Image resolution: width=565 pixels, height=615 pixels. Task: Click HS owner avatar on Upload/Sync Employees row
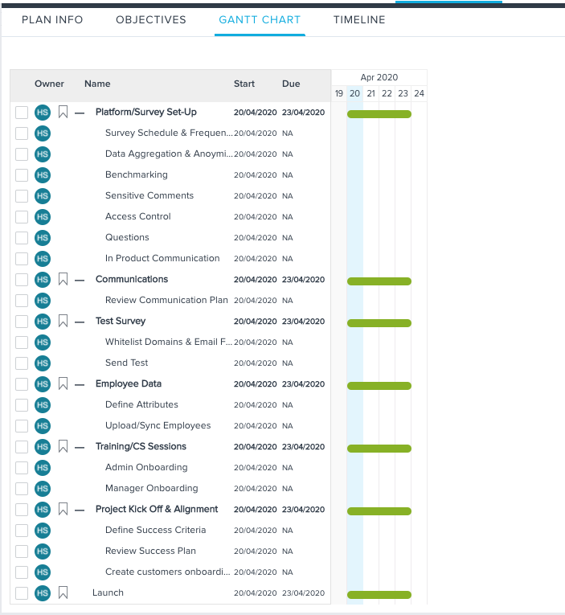(x=43, y=426)
